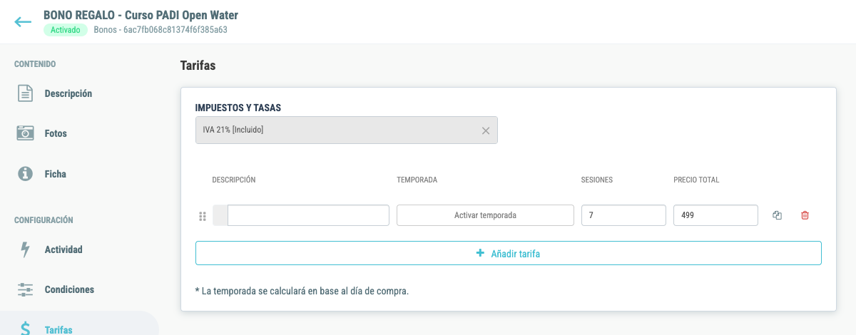Click the Fotos camera icon

tap(26, 133)
